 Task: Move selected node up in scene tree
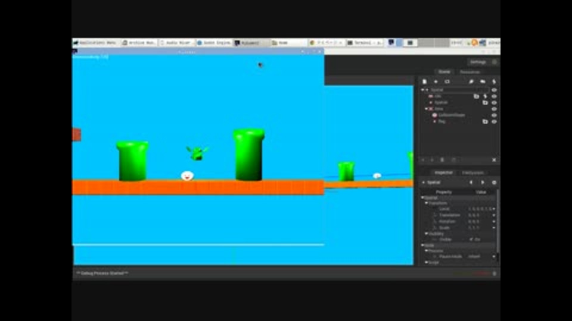423,160
